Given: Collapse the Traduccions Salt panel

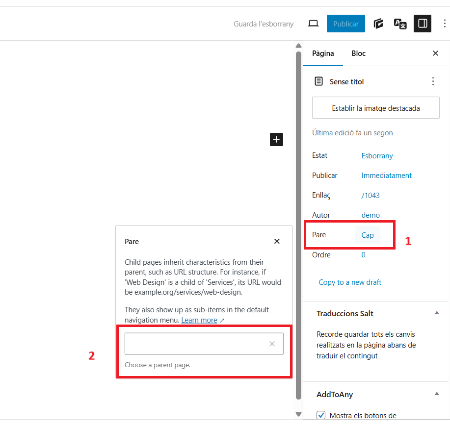Looking at the screenshot, I should [x=437, y=313].
